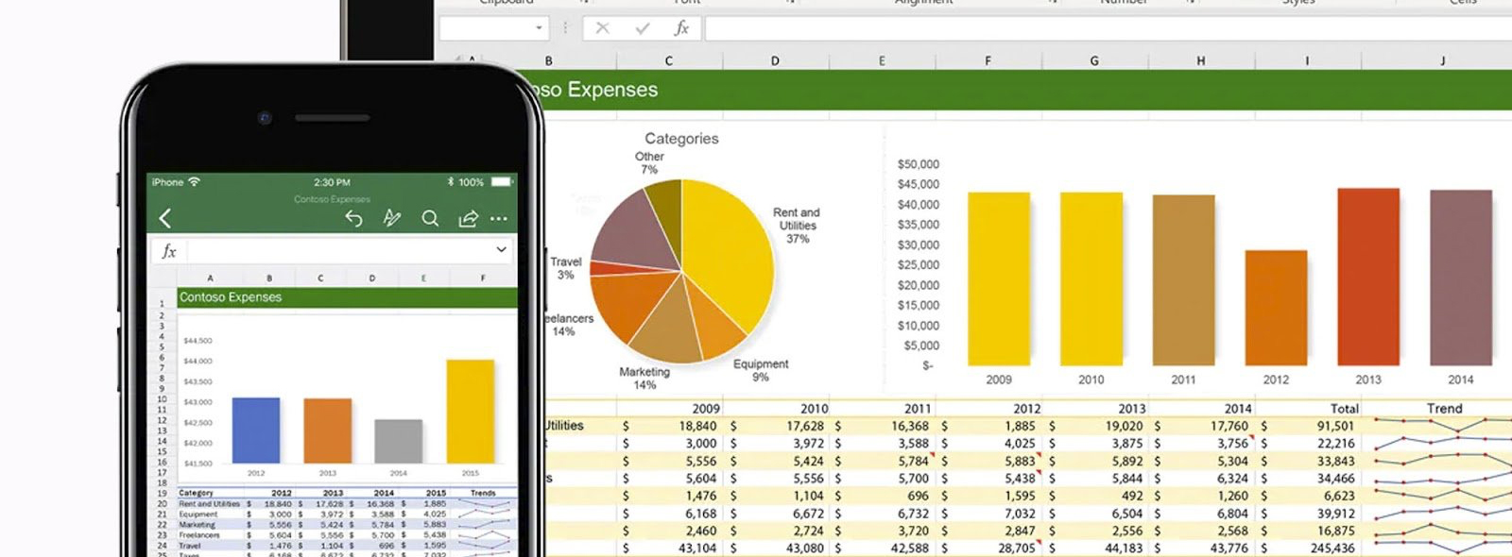Tap the fx icon in phone formula bar
1512x557 pixels.
point(169,251)
